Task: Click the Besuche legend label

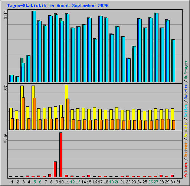Action: click(186, 129)
